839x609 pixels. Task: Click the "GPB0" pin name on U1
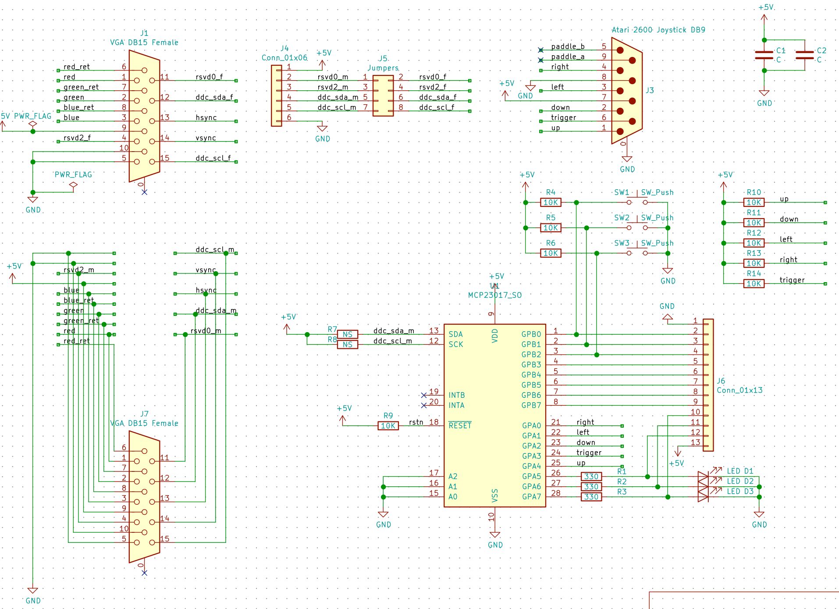point(531,334)
